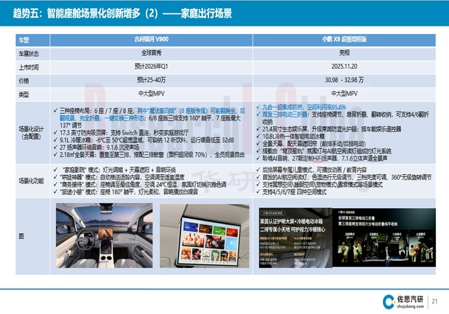Click the 支持4/5/6/7座 四种空间模式 bullet
This screenshot has width=449, height=314.
pyautogui.click(x=292, y=192)
